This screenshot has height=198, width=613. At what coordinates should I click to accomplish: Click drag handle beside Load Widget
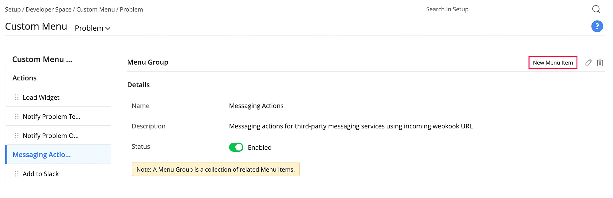(17, 97)
